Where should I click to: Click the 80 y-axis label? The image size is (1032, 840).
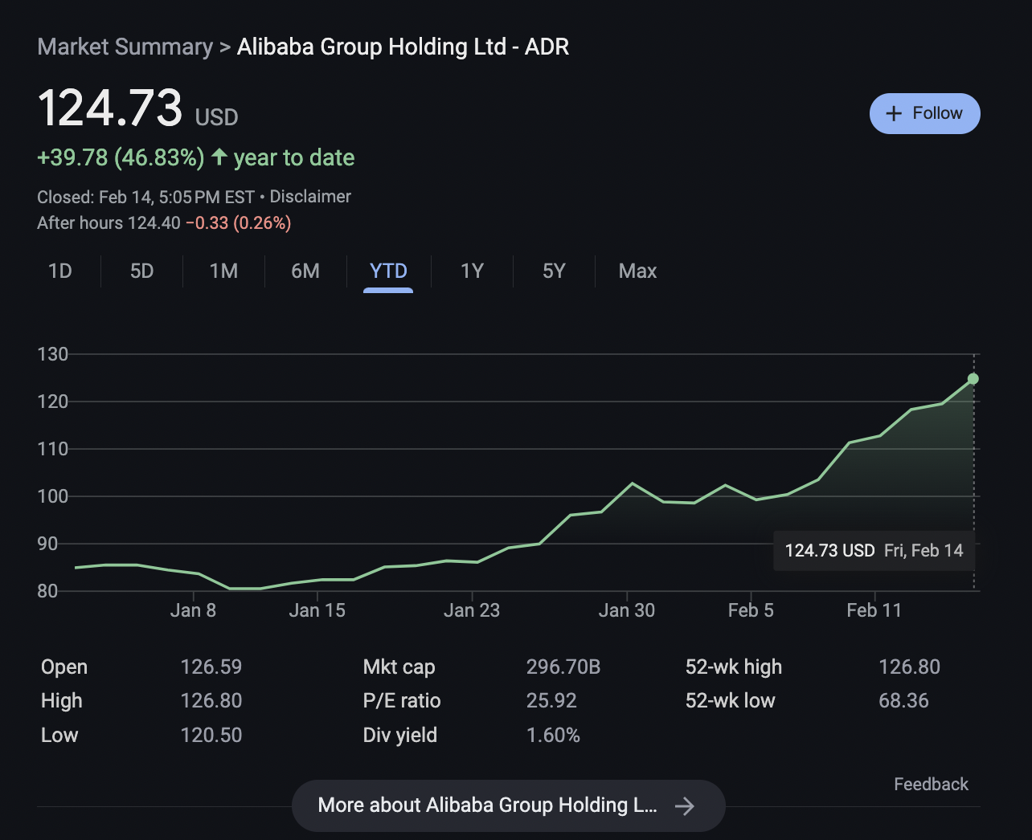48,591
